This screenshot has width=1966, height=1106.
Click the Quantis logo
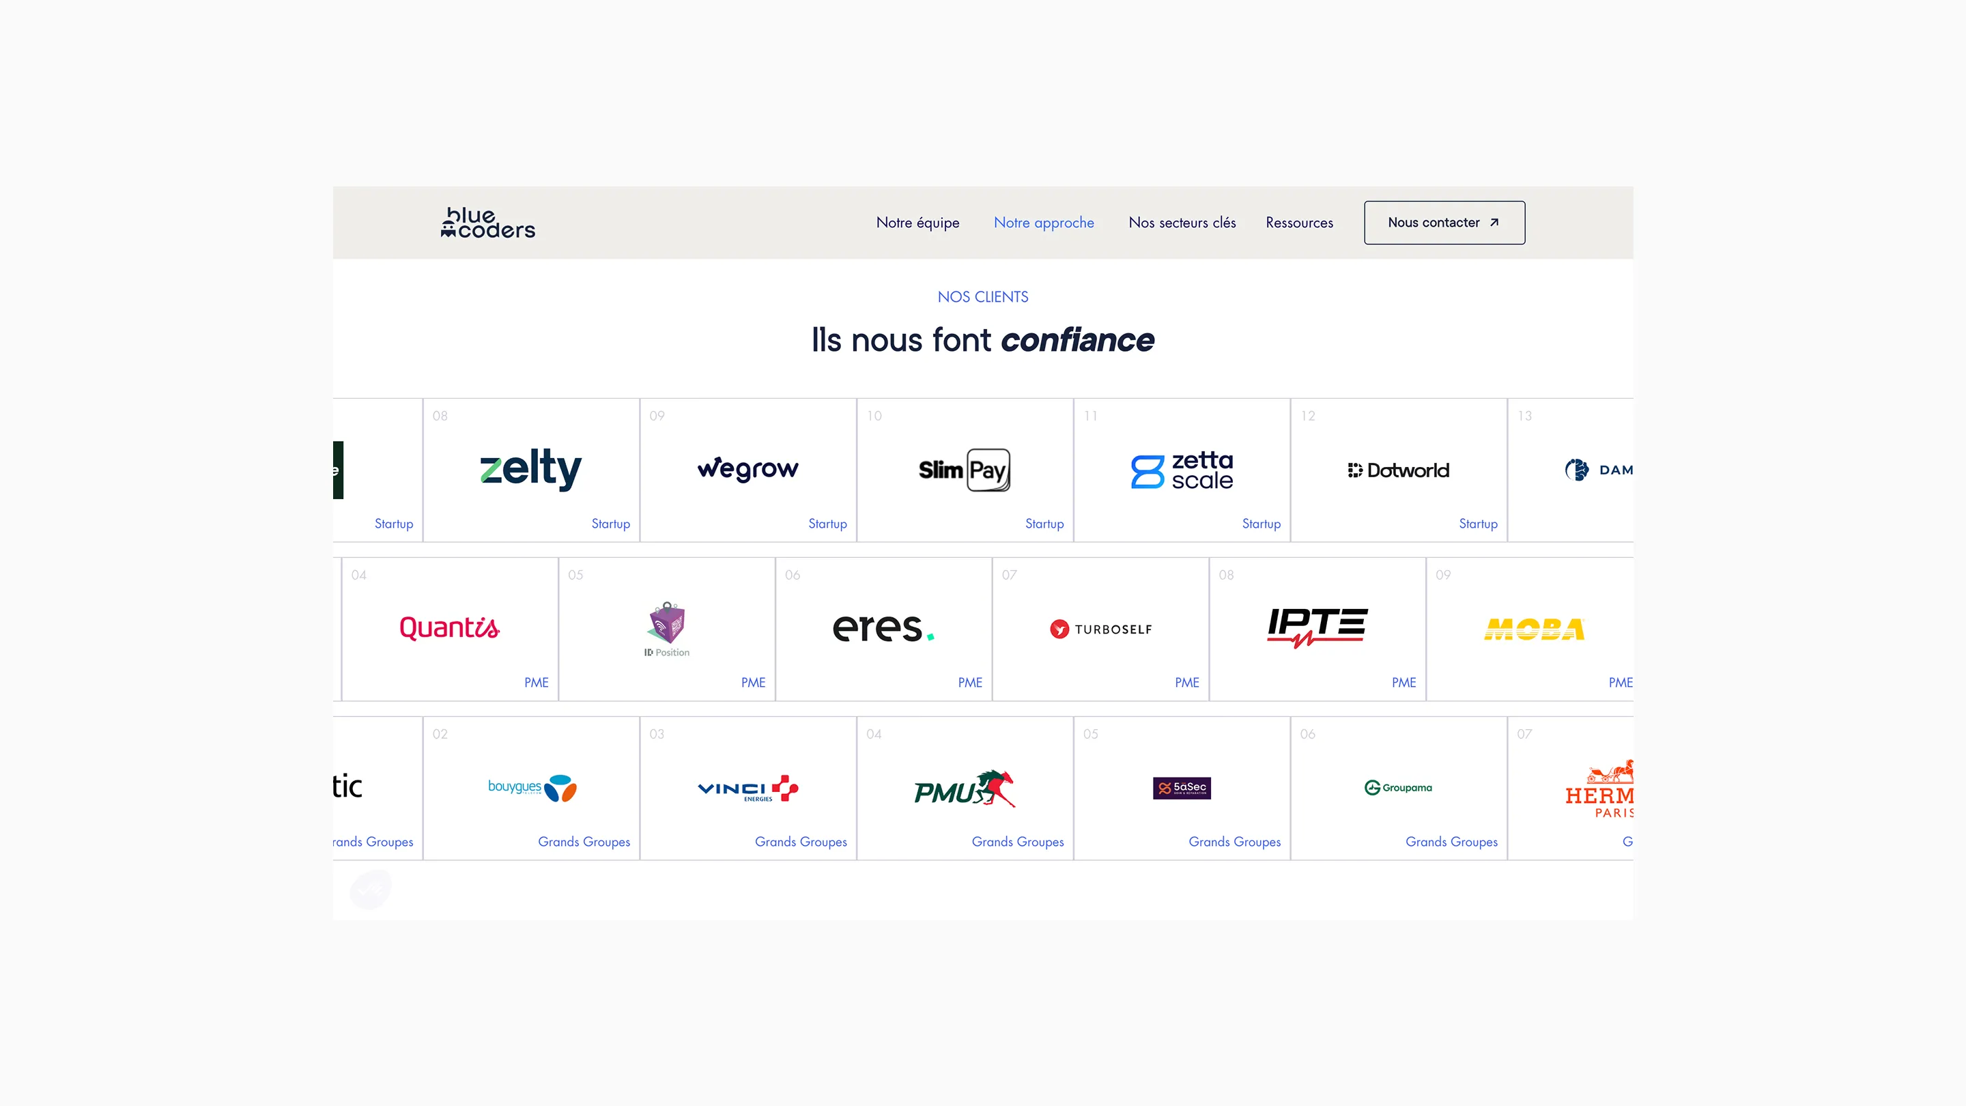(450, 628)
